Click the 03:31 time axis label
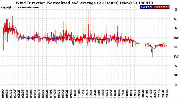This screenshot has width=183, height=99. pyautogui.click(x=27, y=94)
